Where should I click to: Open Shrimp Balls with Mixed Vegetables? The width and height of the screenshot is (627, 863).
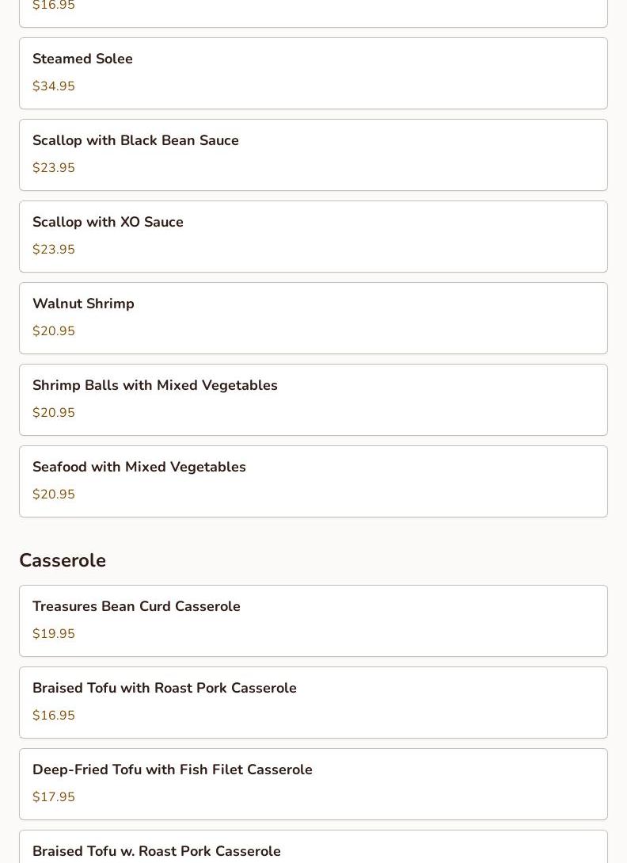(155, 385)
